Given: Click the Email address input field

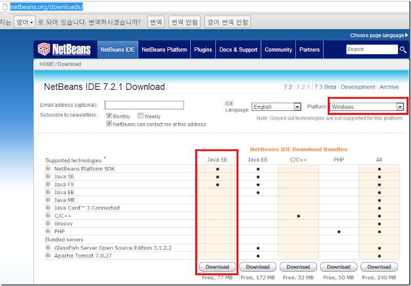Looking at the screenshot, I should tap(144, 105).
